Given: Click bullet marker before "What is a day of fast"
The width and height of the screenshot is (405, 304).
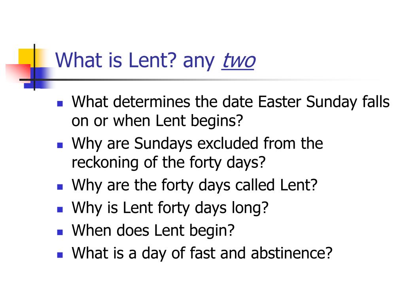Looking at the screenshot, I should (x=60, y=255).
